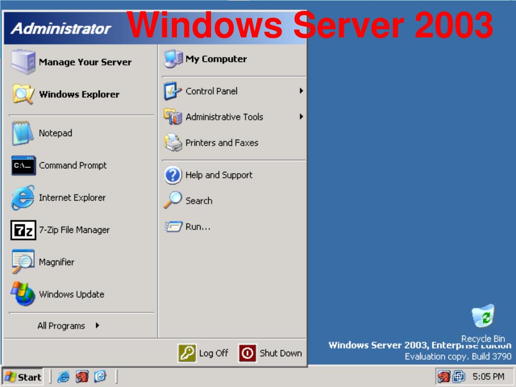Open the My Computer icon

coord(173,59)
